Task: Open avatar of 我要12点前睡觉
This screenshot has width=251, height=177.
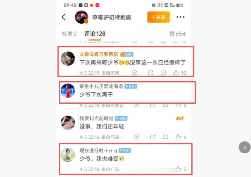Action: 68,123
